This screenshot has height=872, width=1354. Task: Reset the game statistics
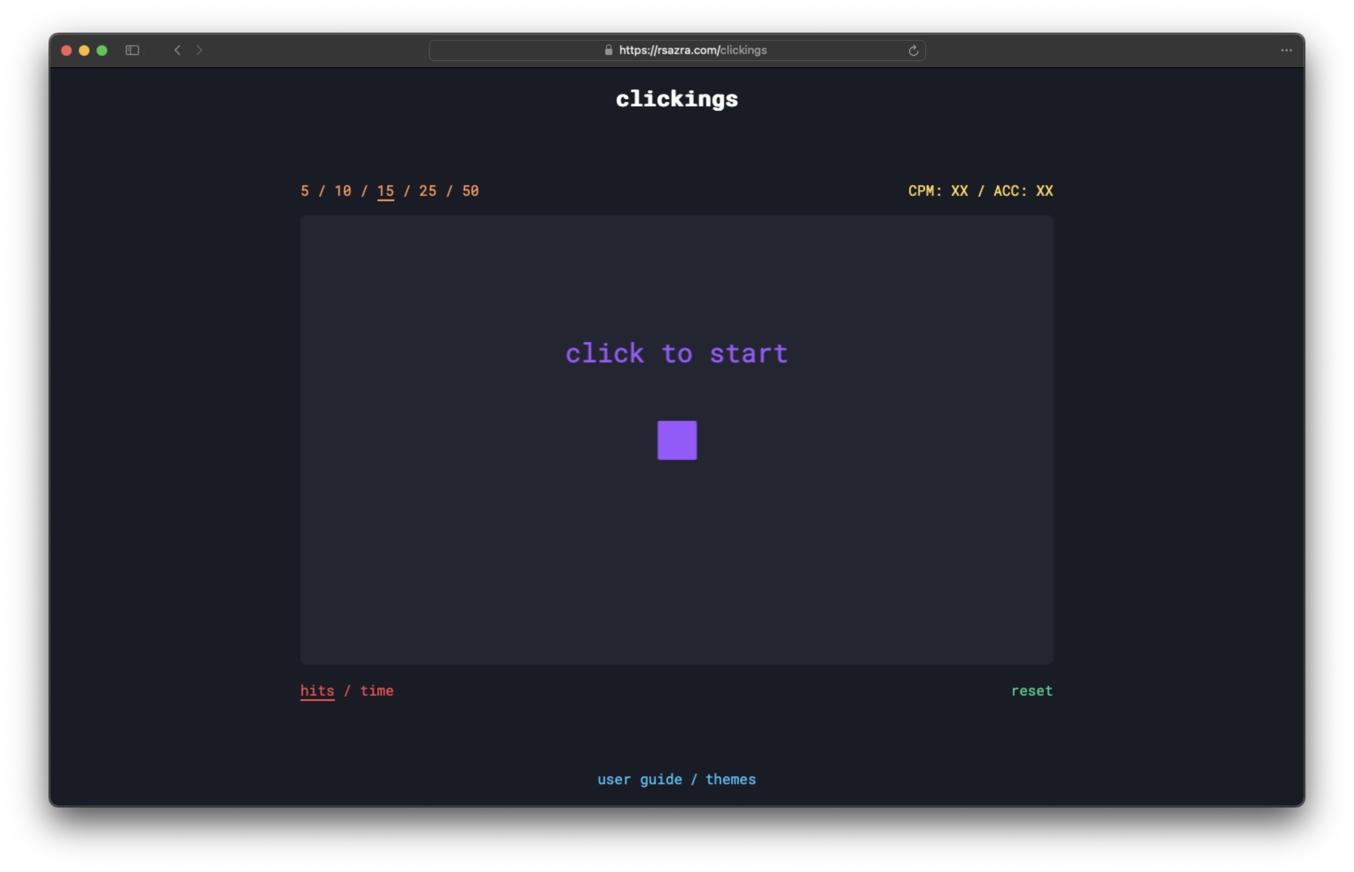coord(1031,691)
